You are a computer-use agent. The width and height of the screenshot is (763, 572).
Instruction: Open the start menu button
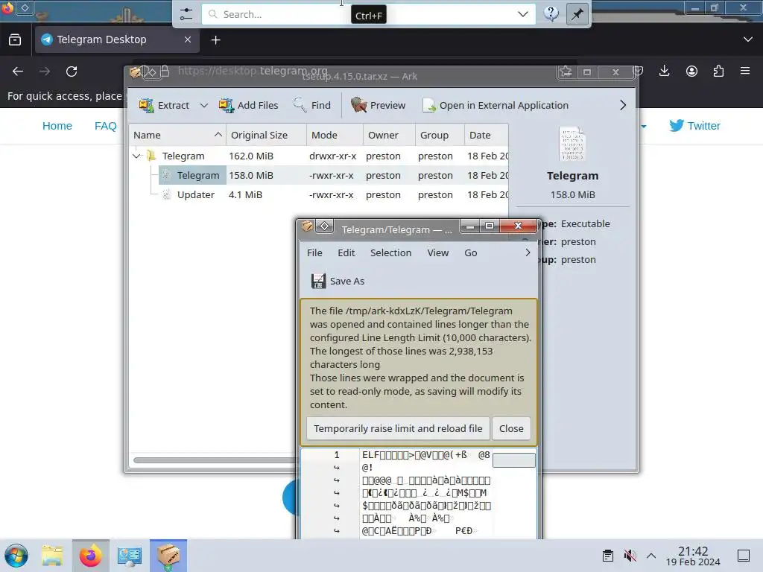coord(16,556)
